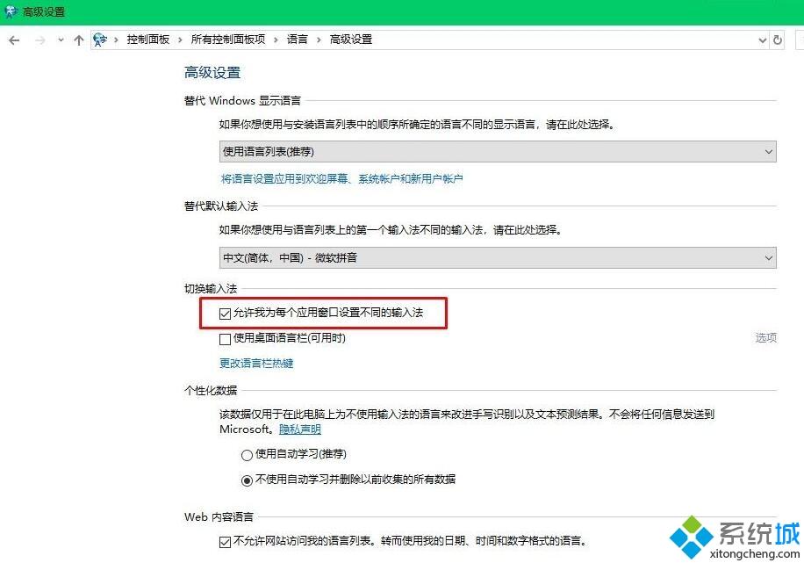
Task: Select 使用自动学习(推荐) radio button
Action: (247, 455)
